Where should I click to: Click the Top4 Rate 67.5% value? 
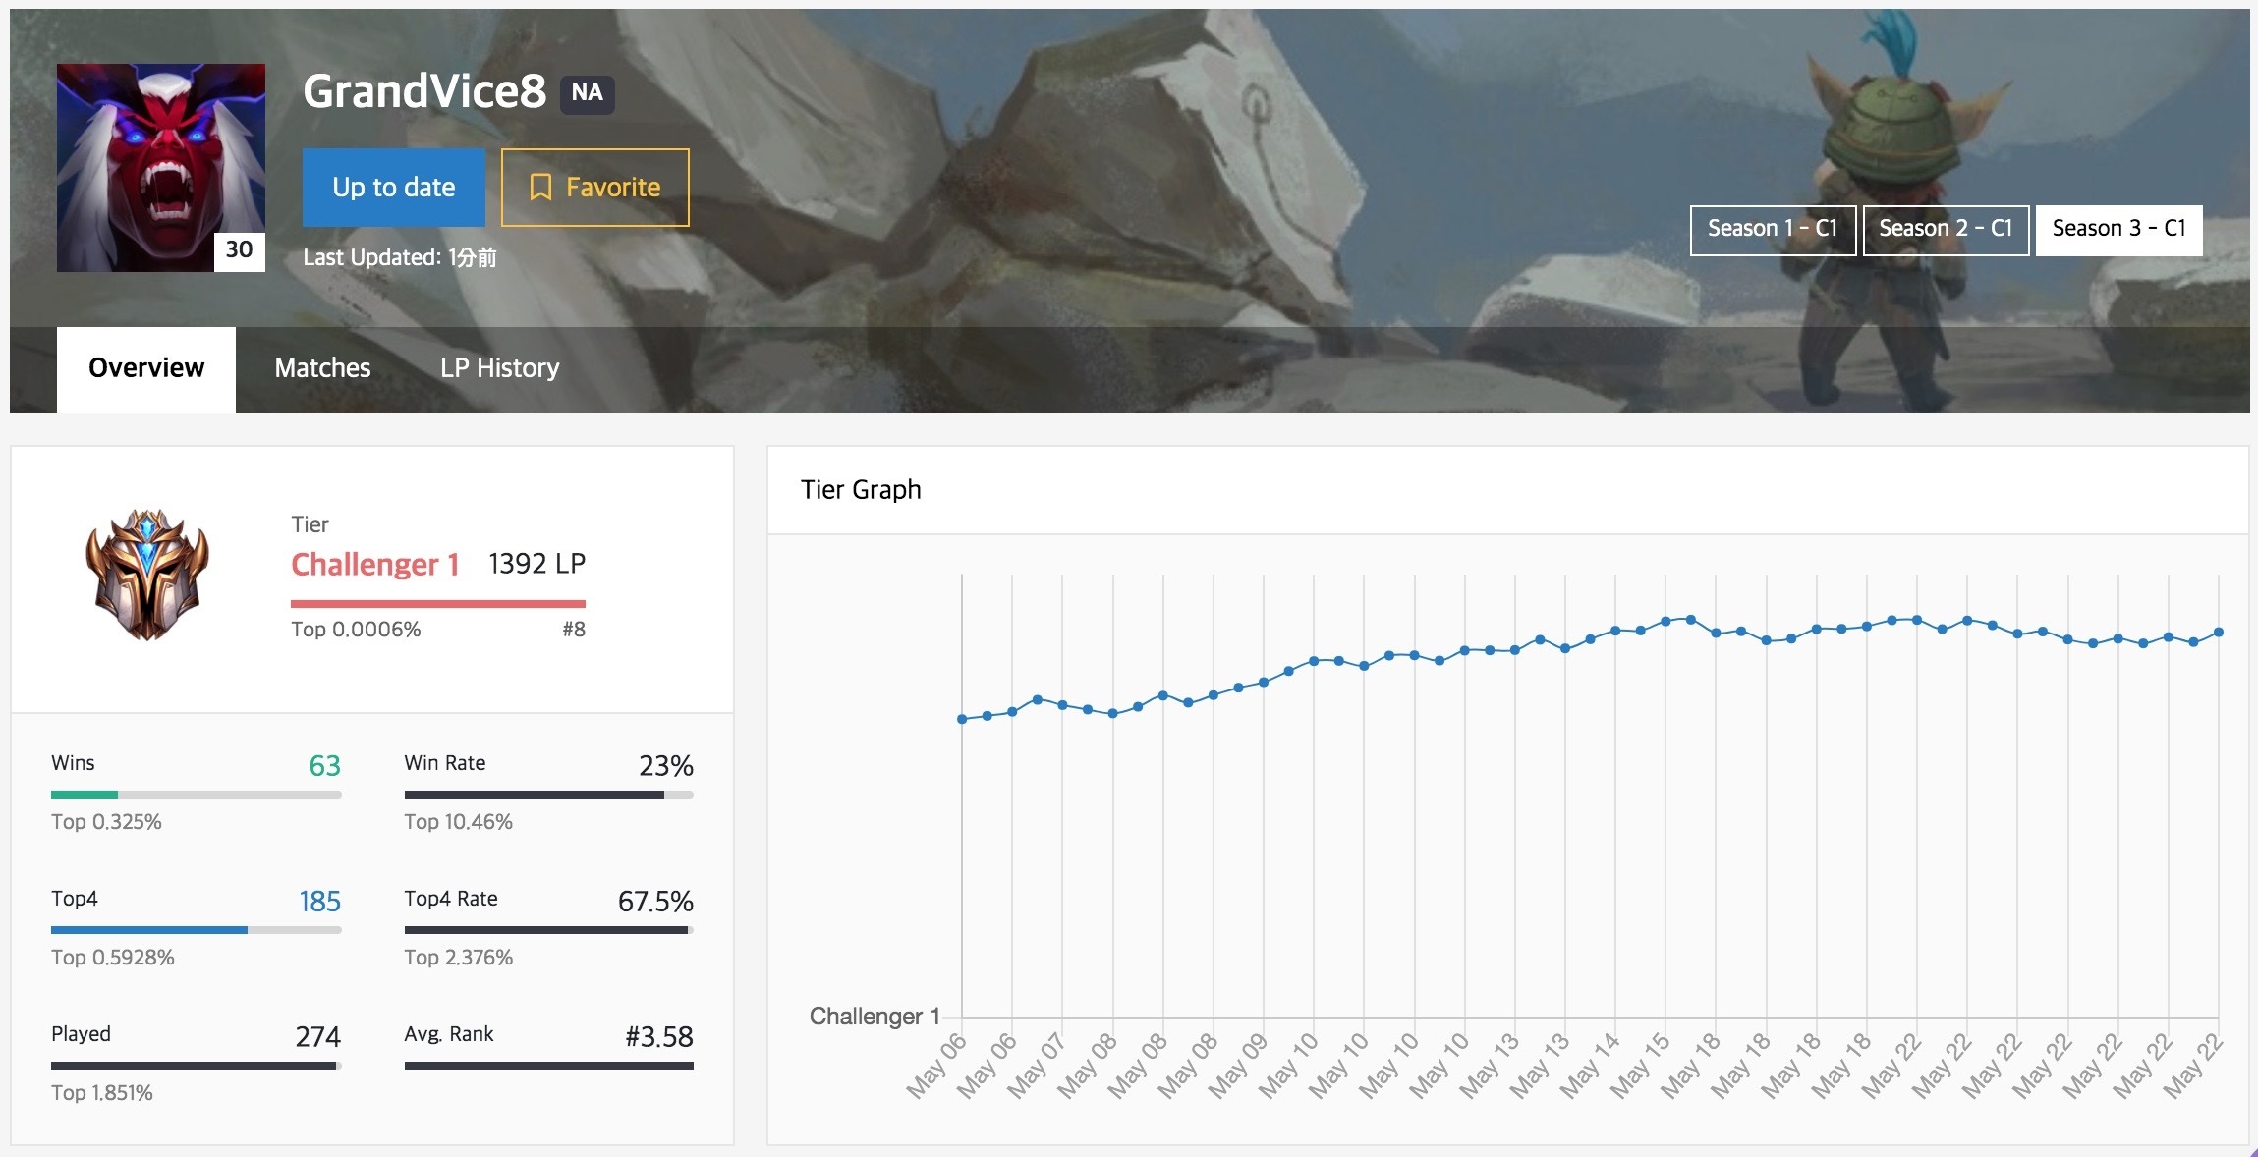655,902
